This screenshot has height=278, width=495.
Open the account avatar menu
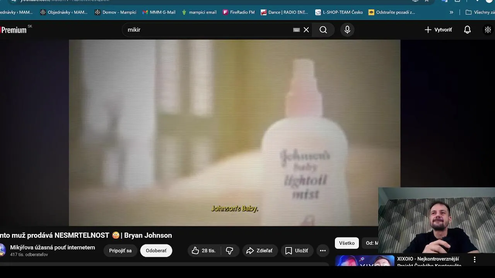488,30
